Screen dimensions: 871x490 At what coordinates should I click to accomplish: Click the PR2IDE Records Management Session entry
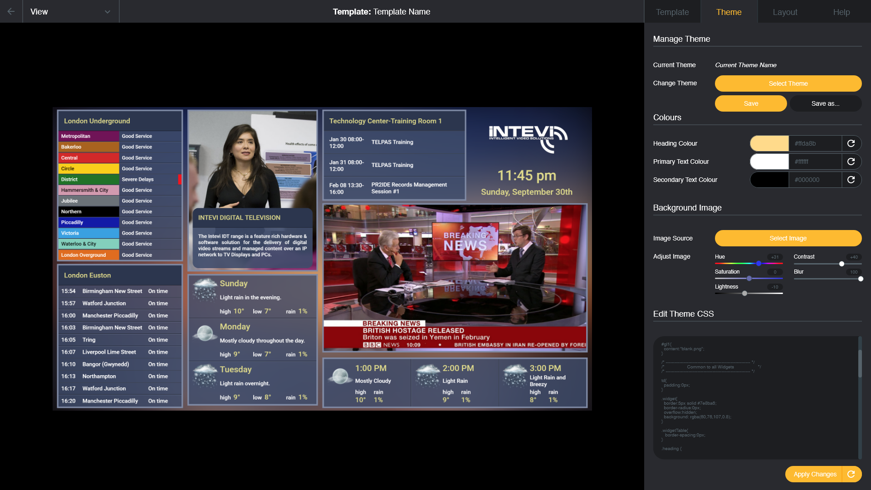394,188
